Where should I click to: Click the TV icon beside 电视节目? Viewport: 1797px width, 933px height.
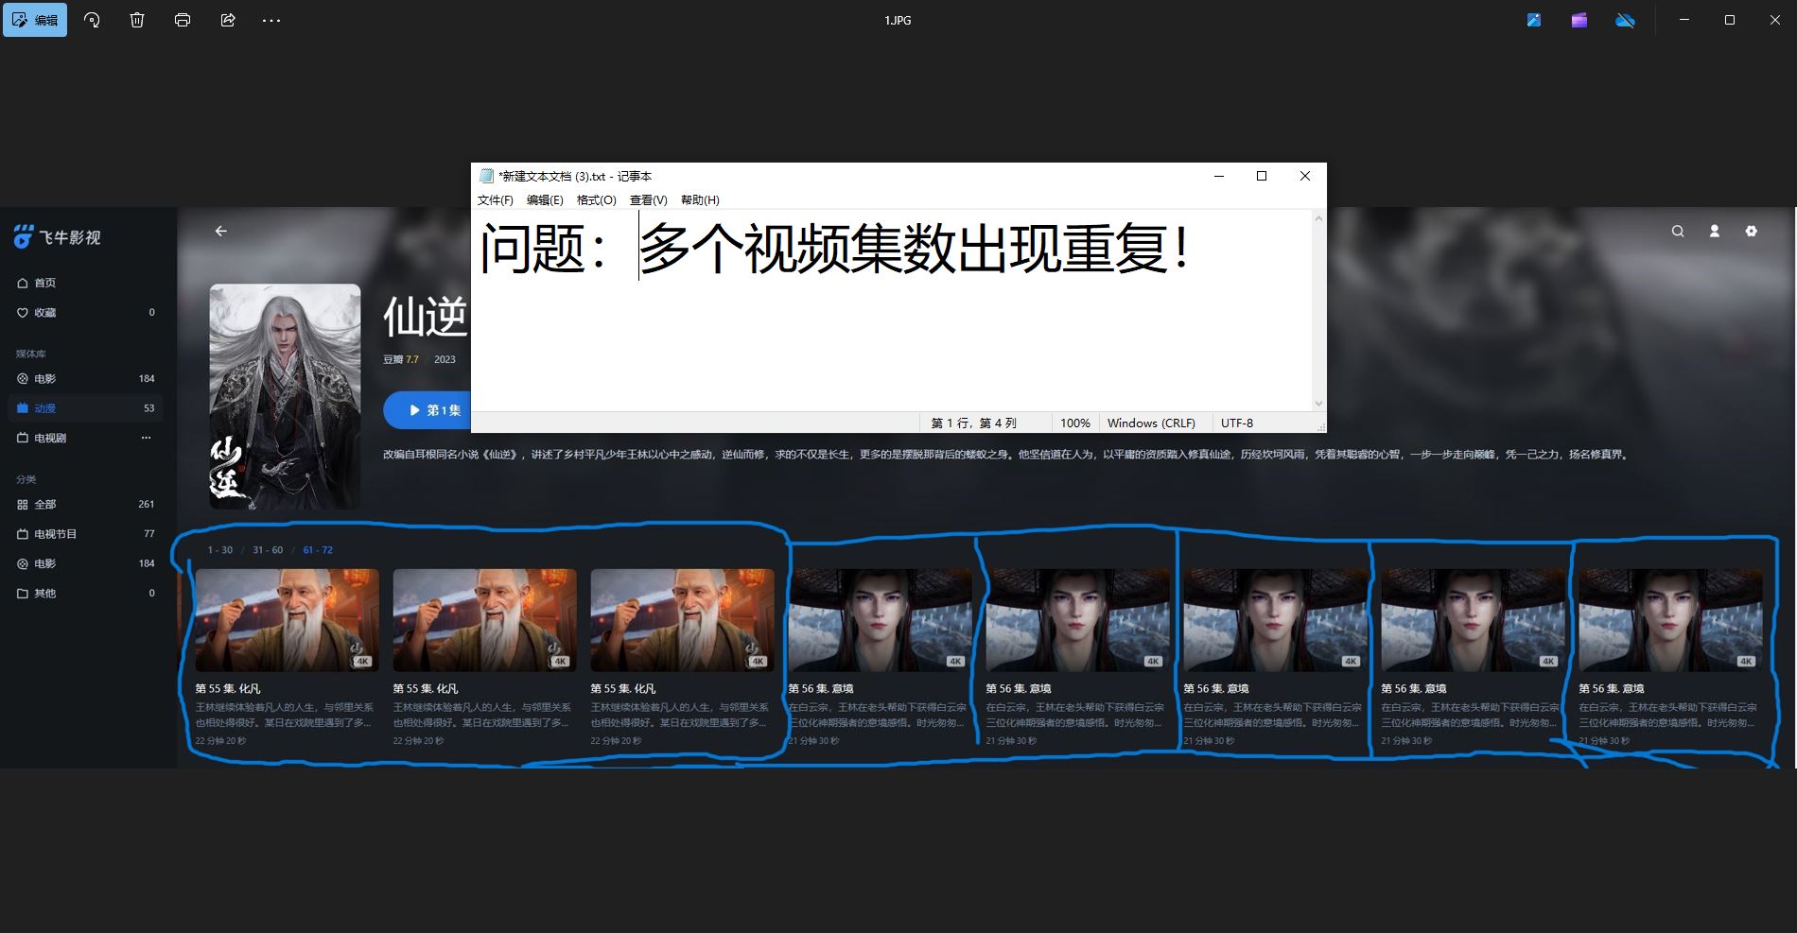[x=23, y=534]
